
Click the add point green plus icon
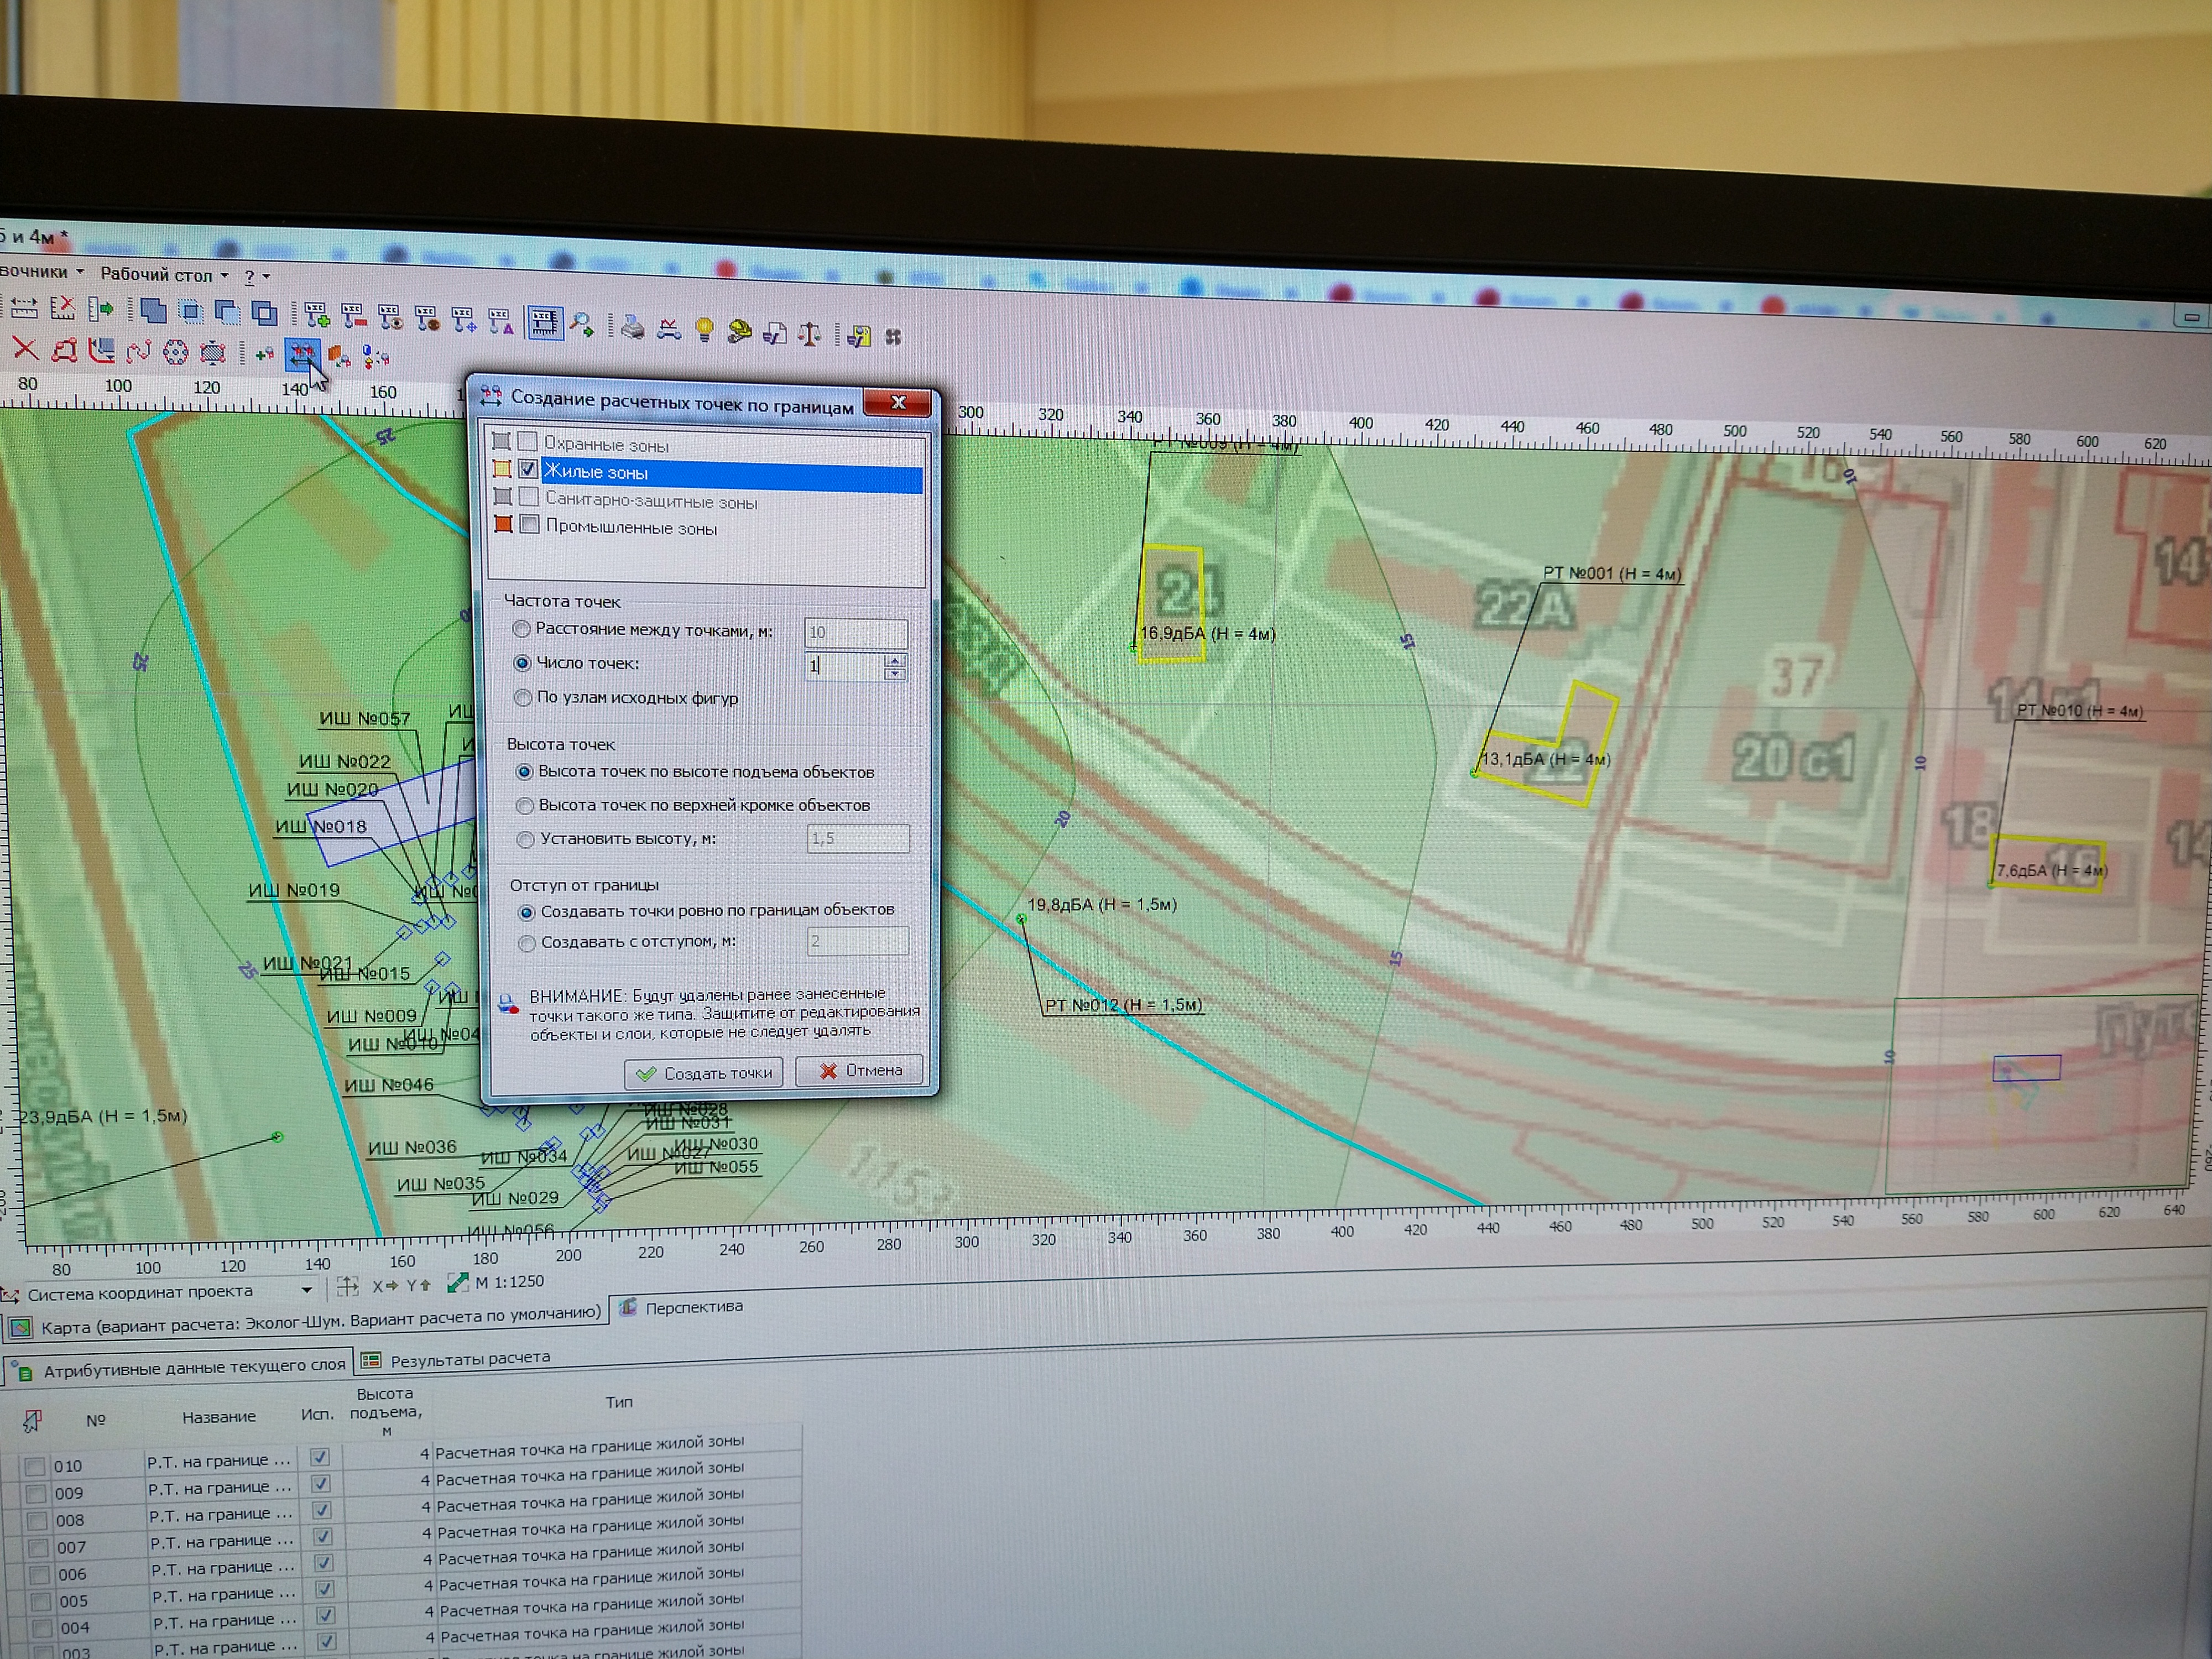pos(264,353)
